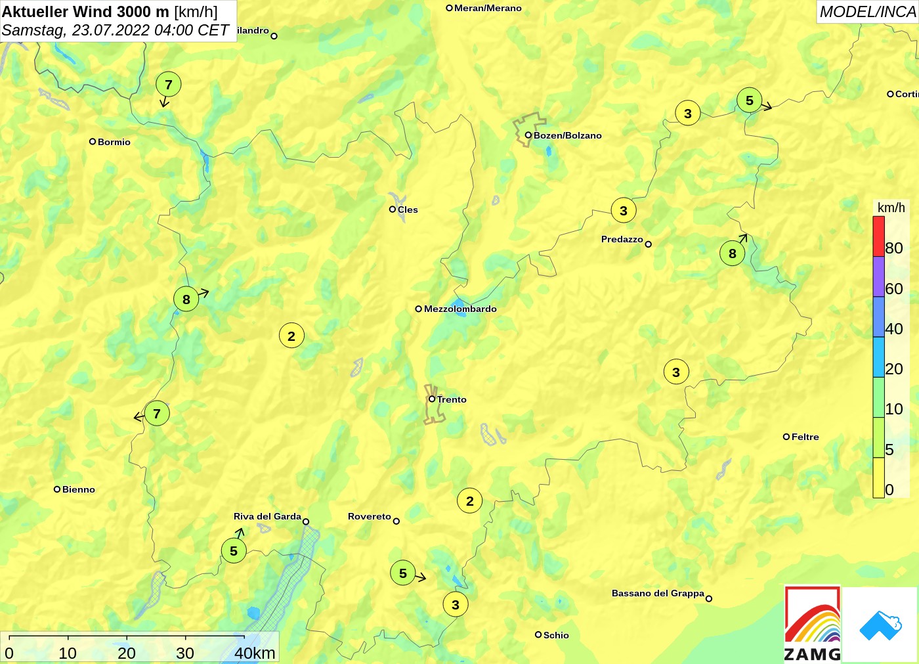This screenshot has height=664, width=919.
Task: Click the Cles location marker
Action: coord(393,210)
